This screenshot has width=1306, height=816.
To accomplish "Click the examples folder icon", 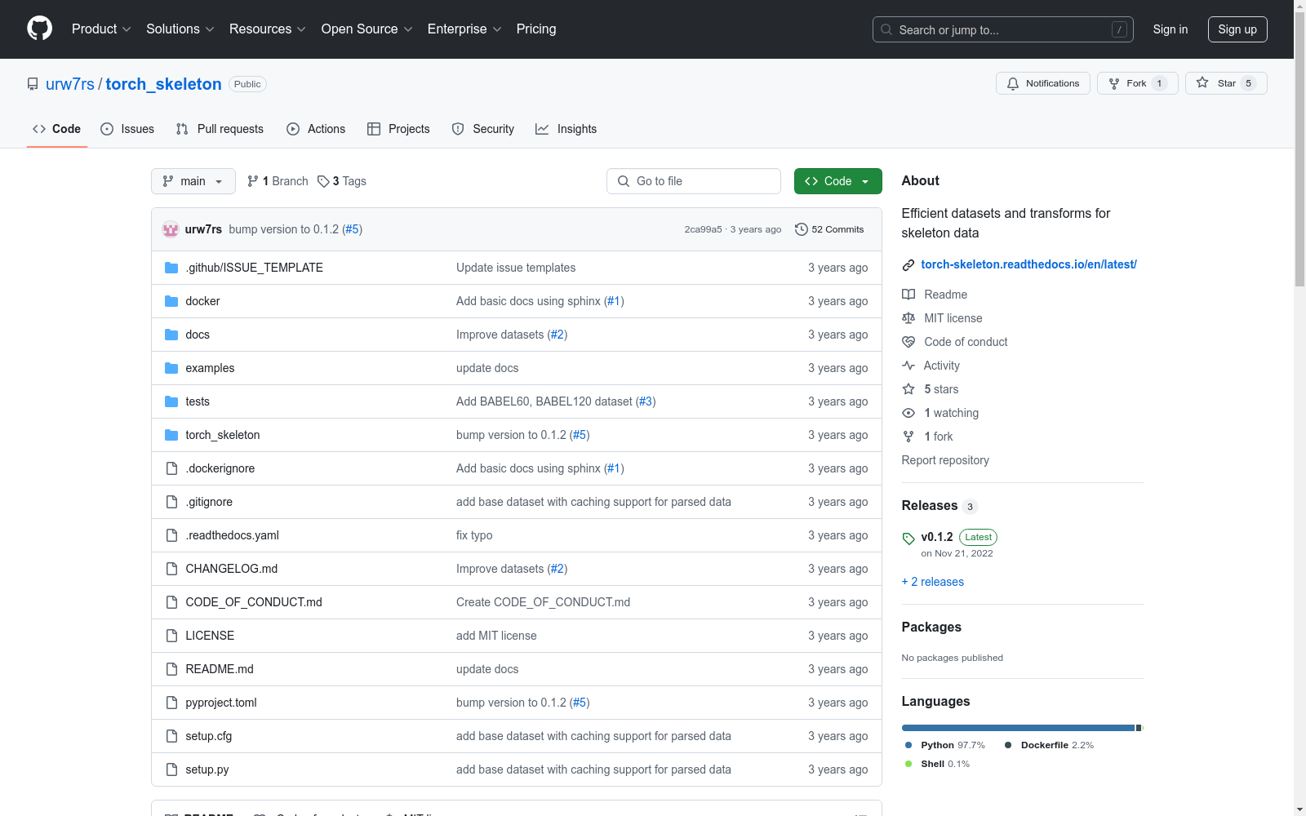I will tap(171, 368).
